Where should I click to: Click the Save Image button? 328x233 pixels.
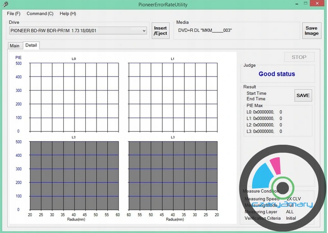(x=311, y=31)
